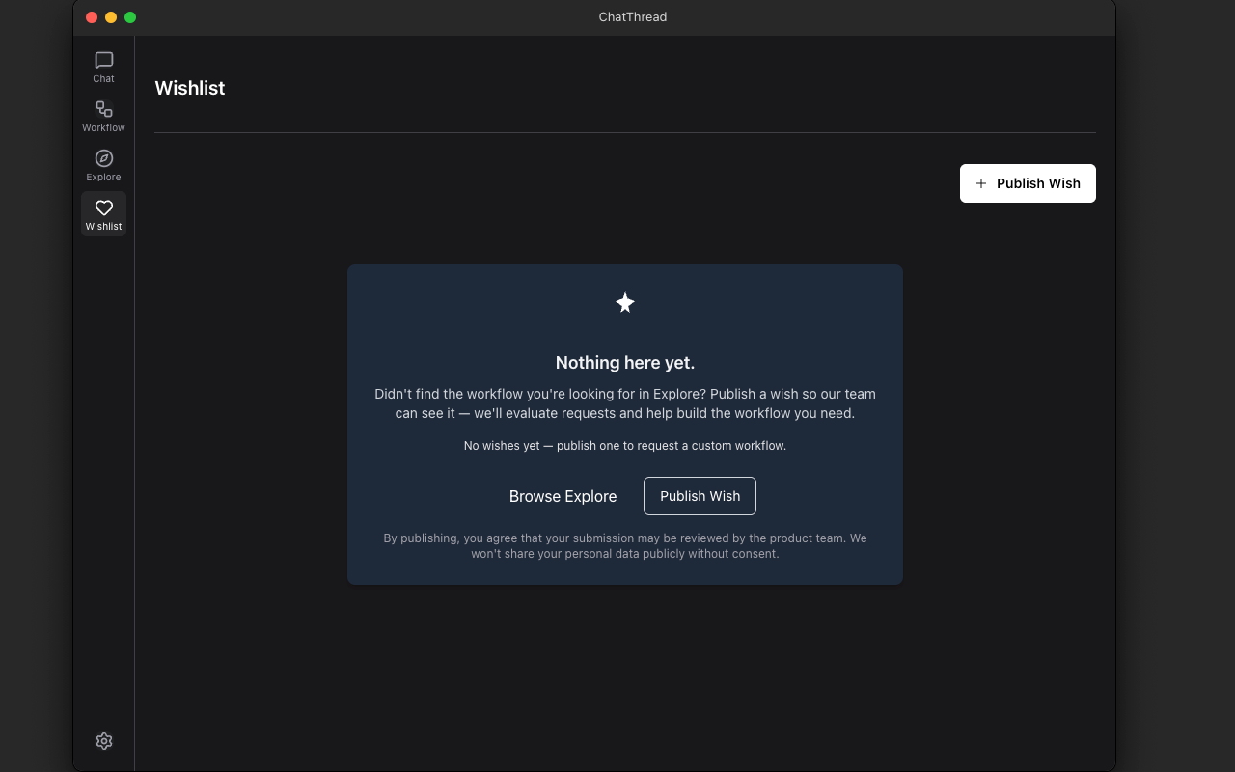Close the ChatThread window
Screen dimensions: 1235x772
coord(92,17)
